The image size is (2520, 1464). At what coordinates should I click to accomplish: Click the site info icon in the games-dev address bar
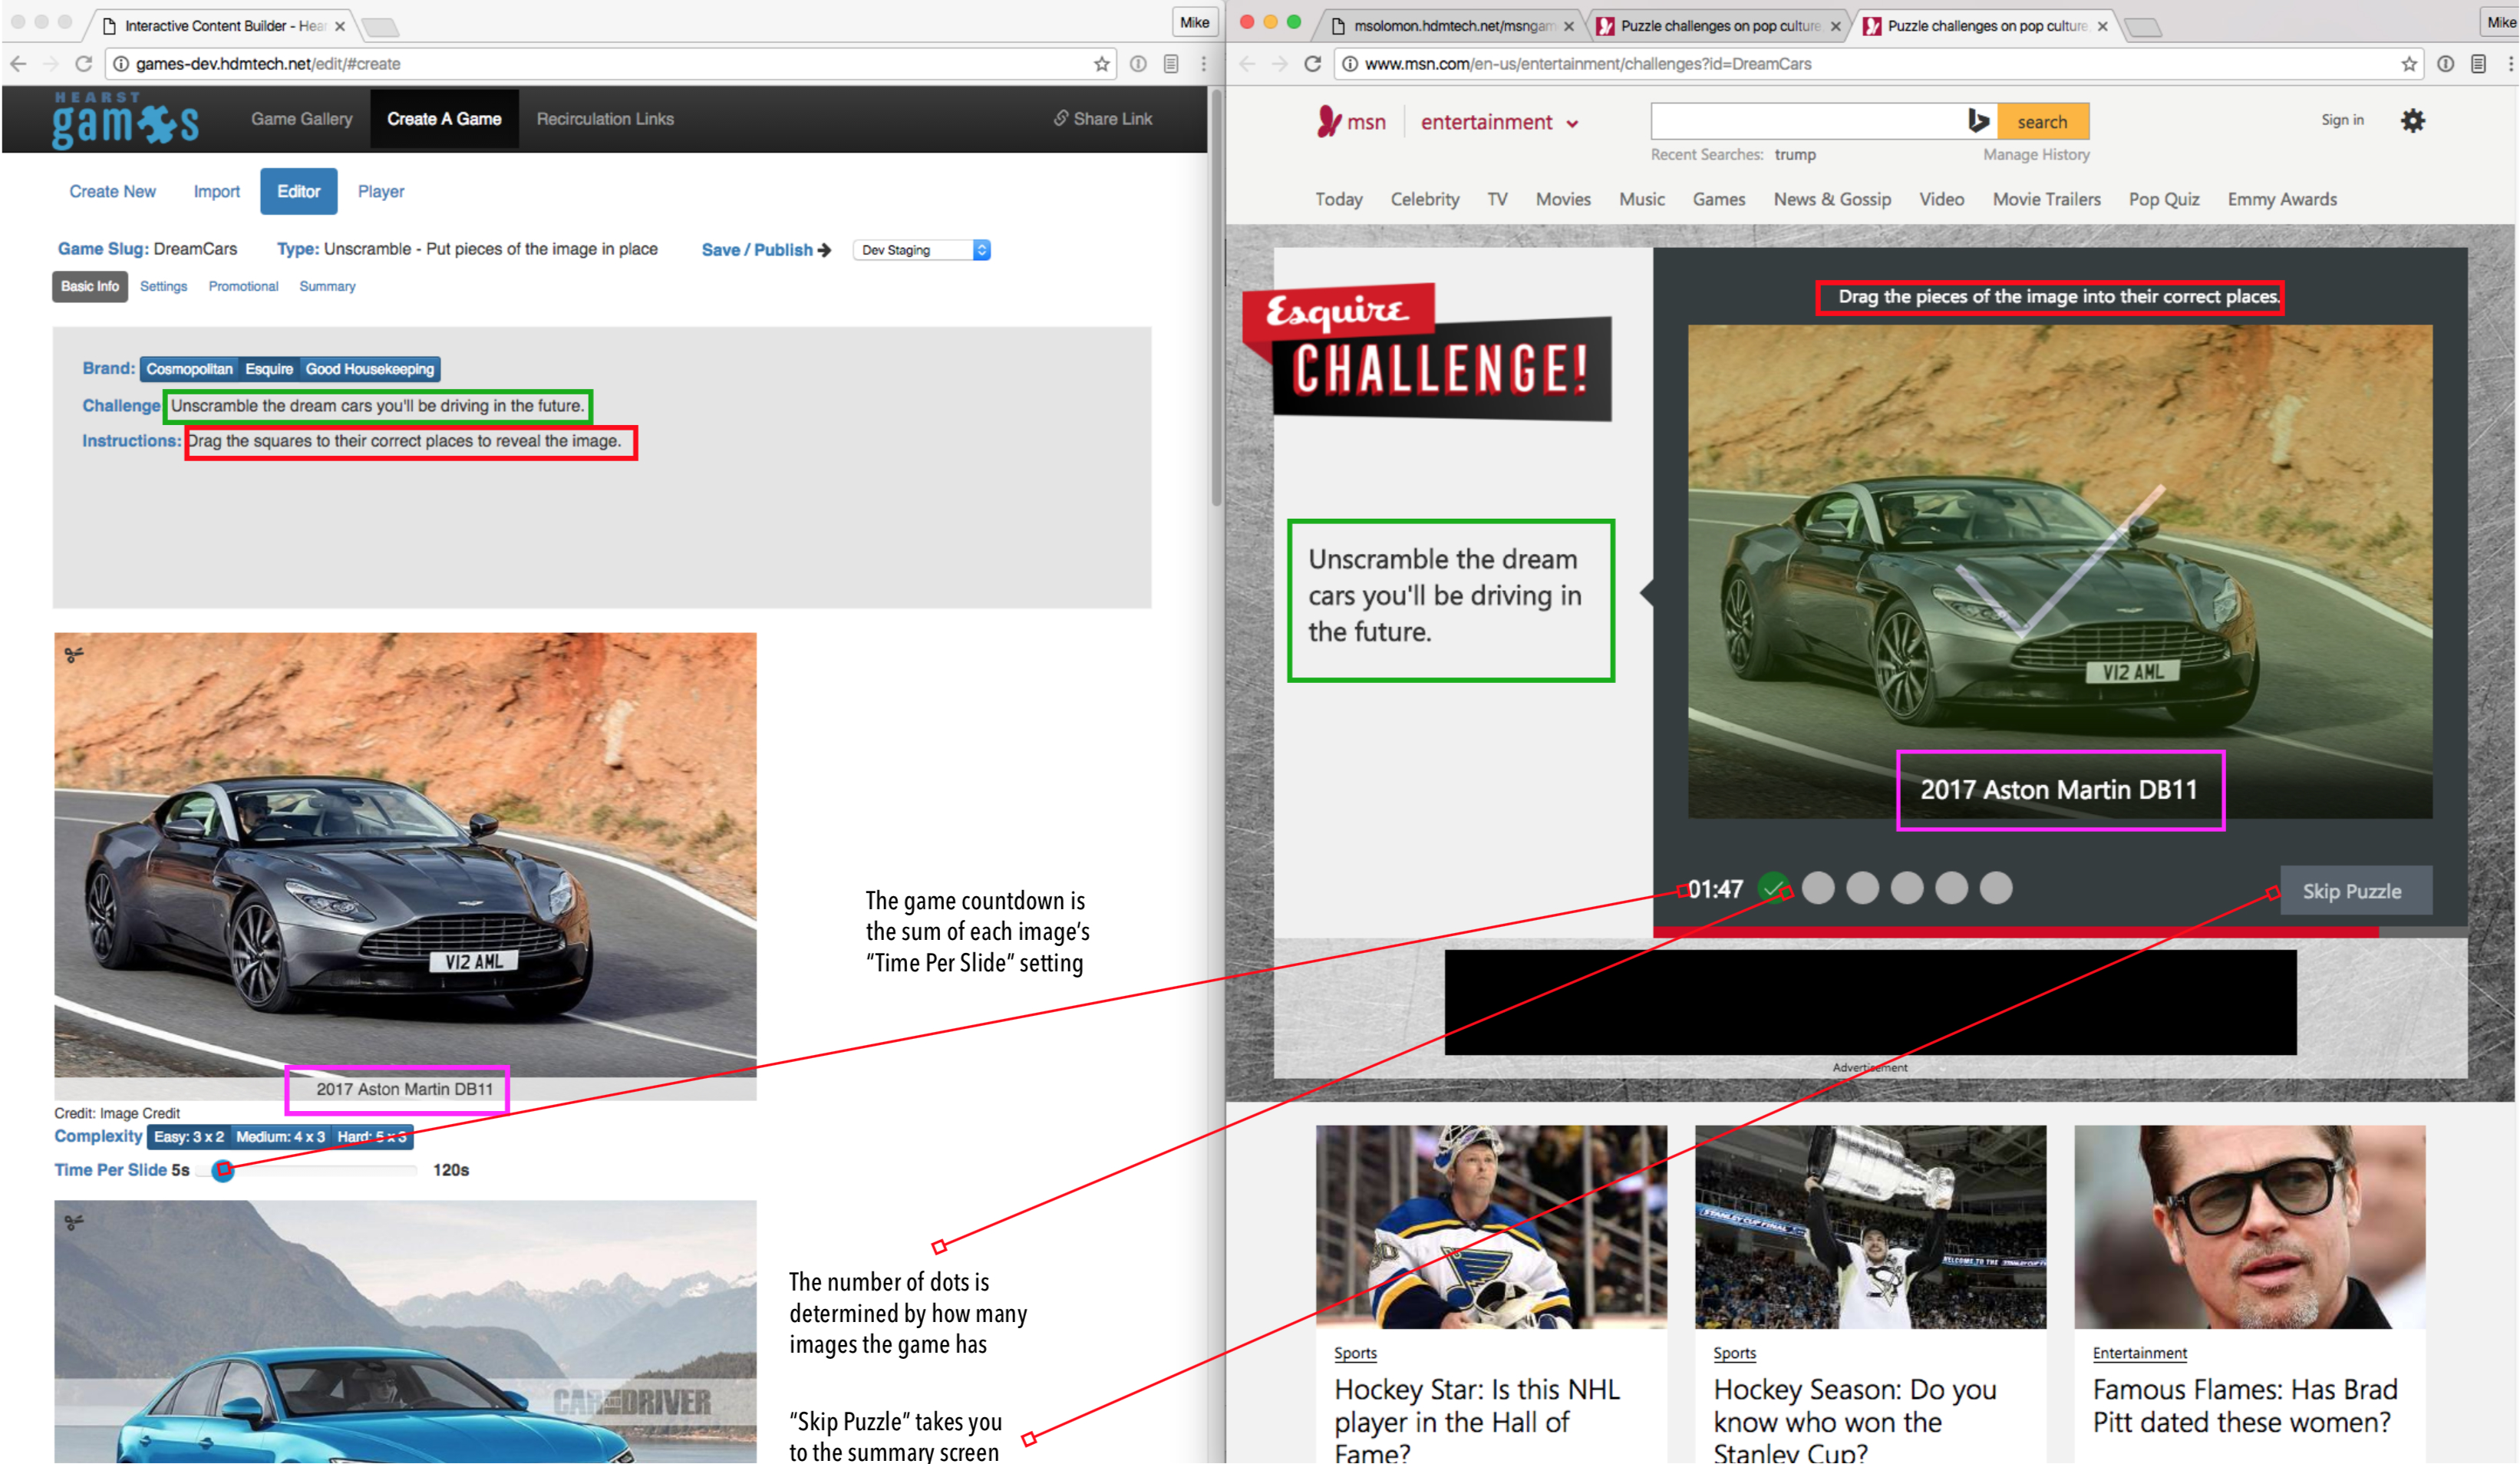pos(121,64)
